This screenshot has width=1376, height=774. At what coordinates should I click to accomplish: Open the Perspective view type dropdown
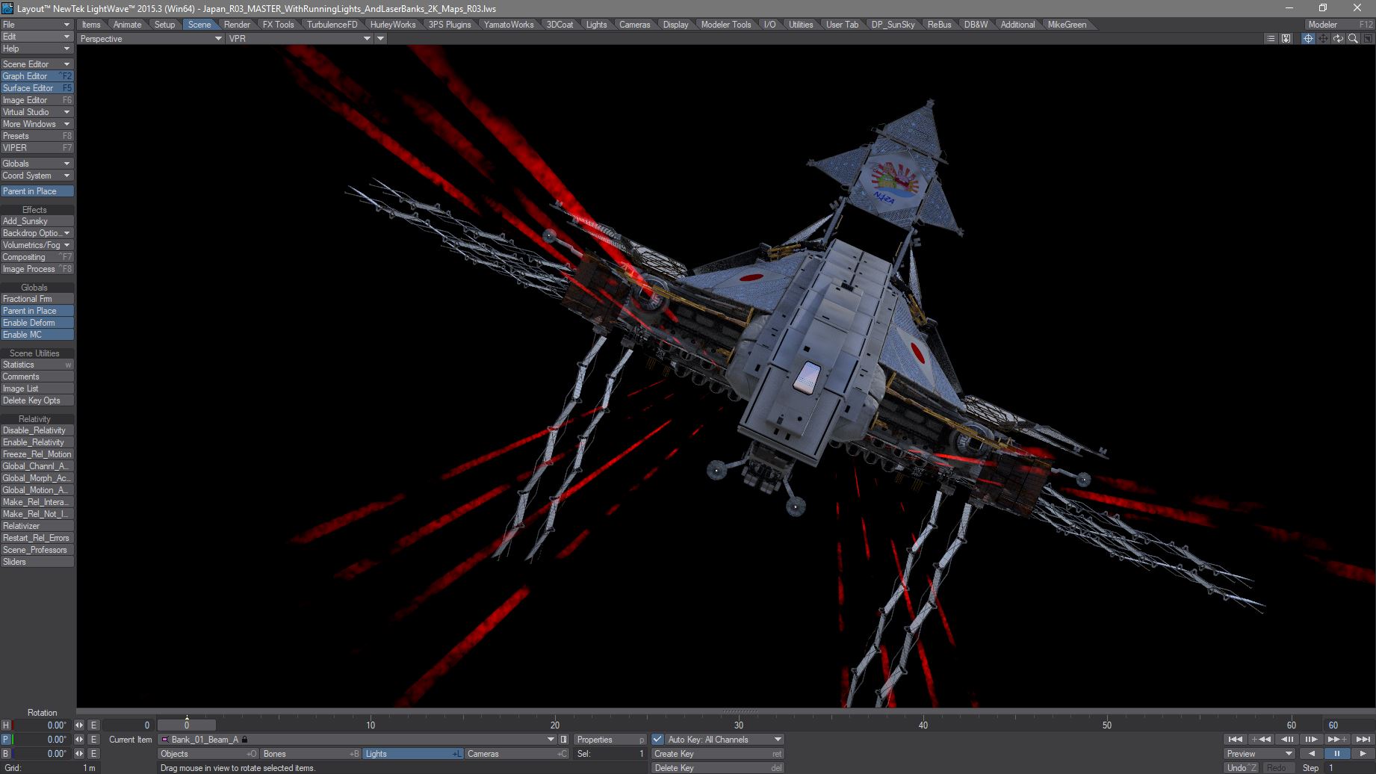tap(150, 39)
